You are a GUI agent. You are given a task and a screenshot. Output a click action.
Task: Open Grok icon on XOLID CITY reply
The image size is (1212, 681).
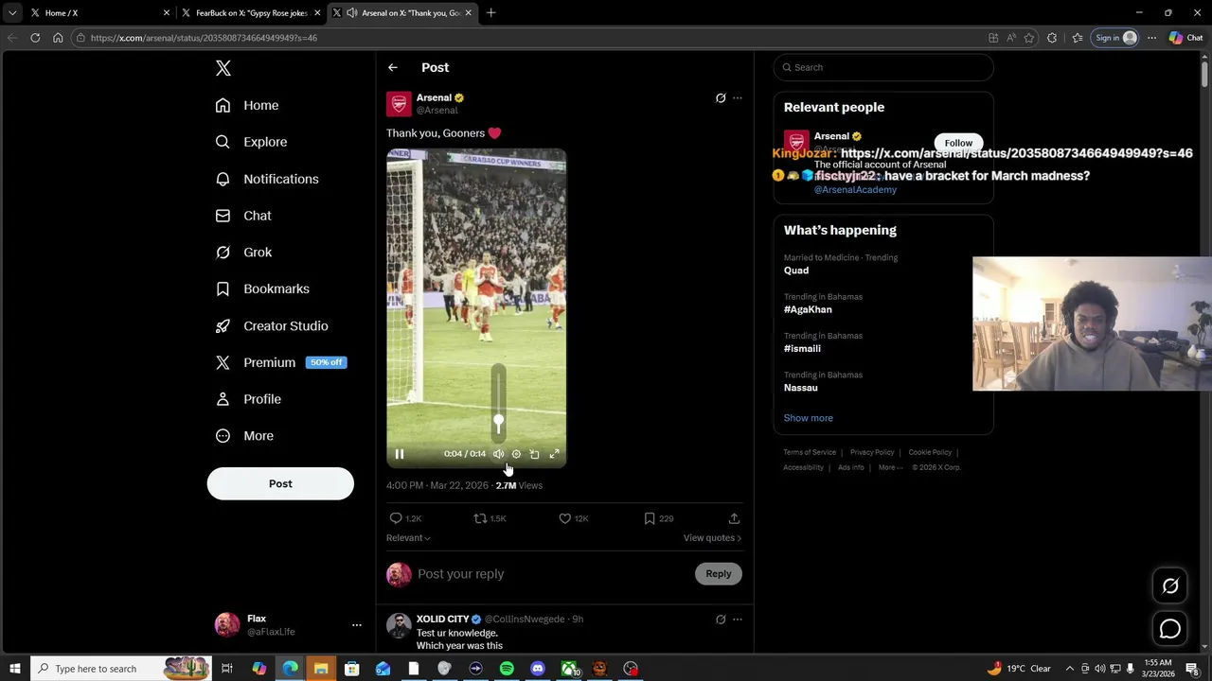coord(721,620)
